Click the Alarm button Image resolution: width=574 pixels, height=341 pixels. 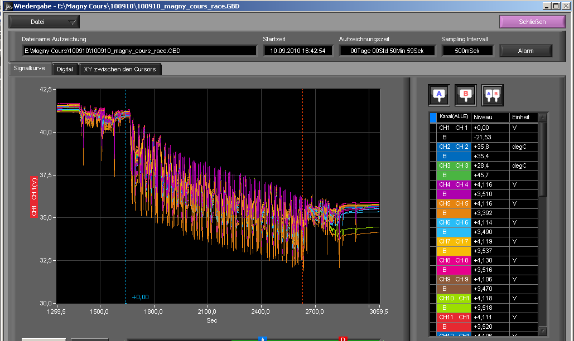coord(525,51)
